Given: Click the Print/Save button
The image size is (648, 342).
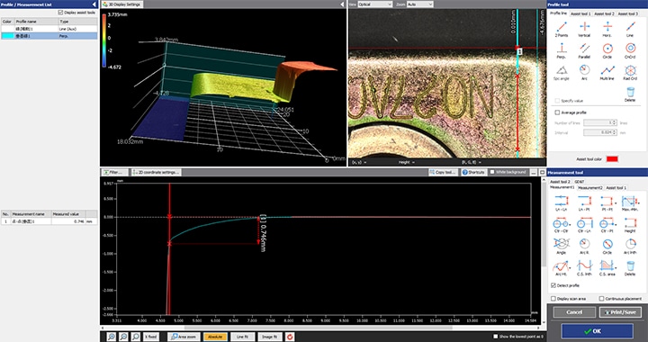Looking at the screenshot, I should tap(620, 312).
